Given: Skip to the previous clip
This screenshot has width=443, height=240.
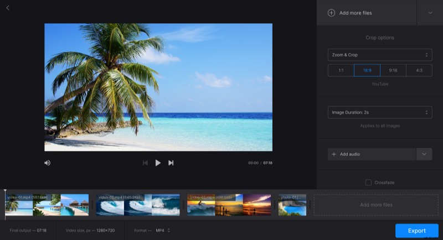Looking at the screenshot, I should coord(145,163).
